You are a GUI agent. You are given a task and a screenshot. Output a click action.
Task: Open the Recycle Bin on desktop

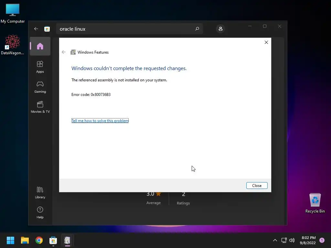tap(315, 203)
